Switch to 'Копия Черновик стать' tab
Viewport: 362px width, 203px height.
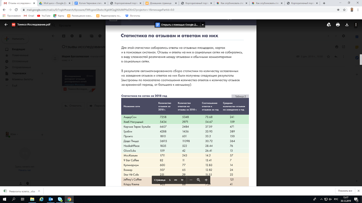pos(90,3)
